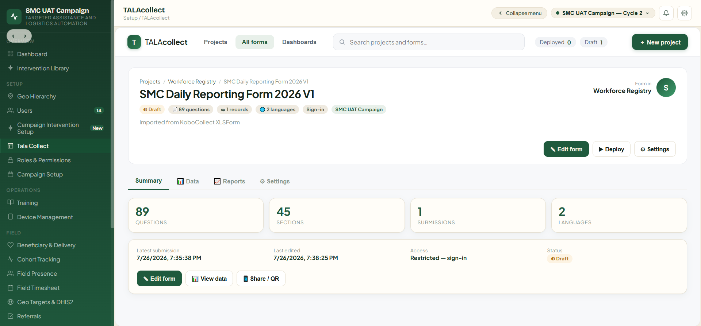Click the search magnifier icon
This screenshot has height=326, width=701.
click(x=342, y=42)
